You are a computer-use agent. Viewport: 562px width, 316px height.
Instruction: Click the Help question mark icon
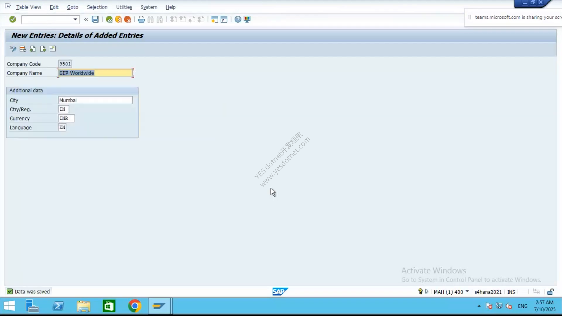pos(238,19)
